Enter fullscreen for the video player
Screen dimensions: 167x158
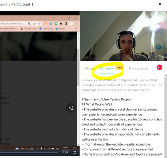[x=75, y=152]
